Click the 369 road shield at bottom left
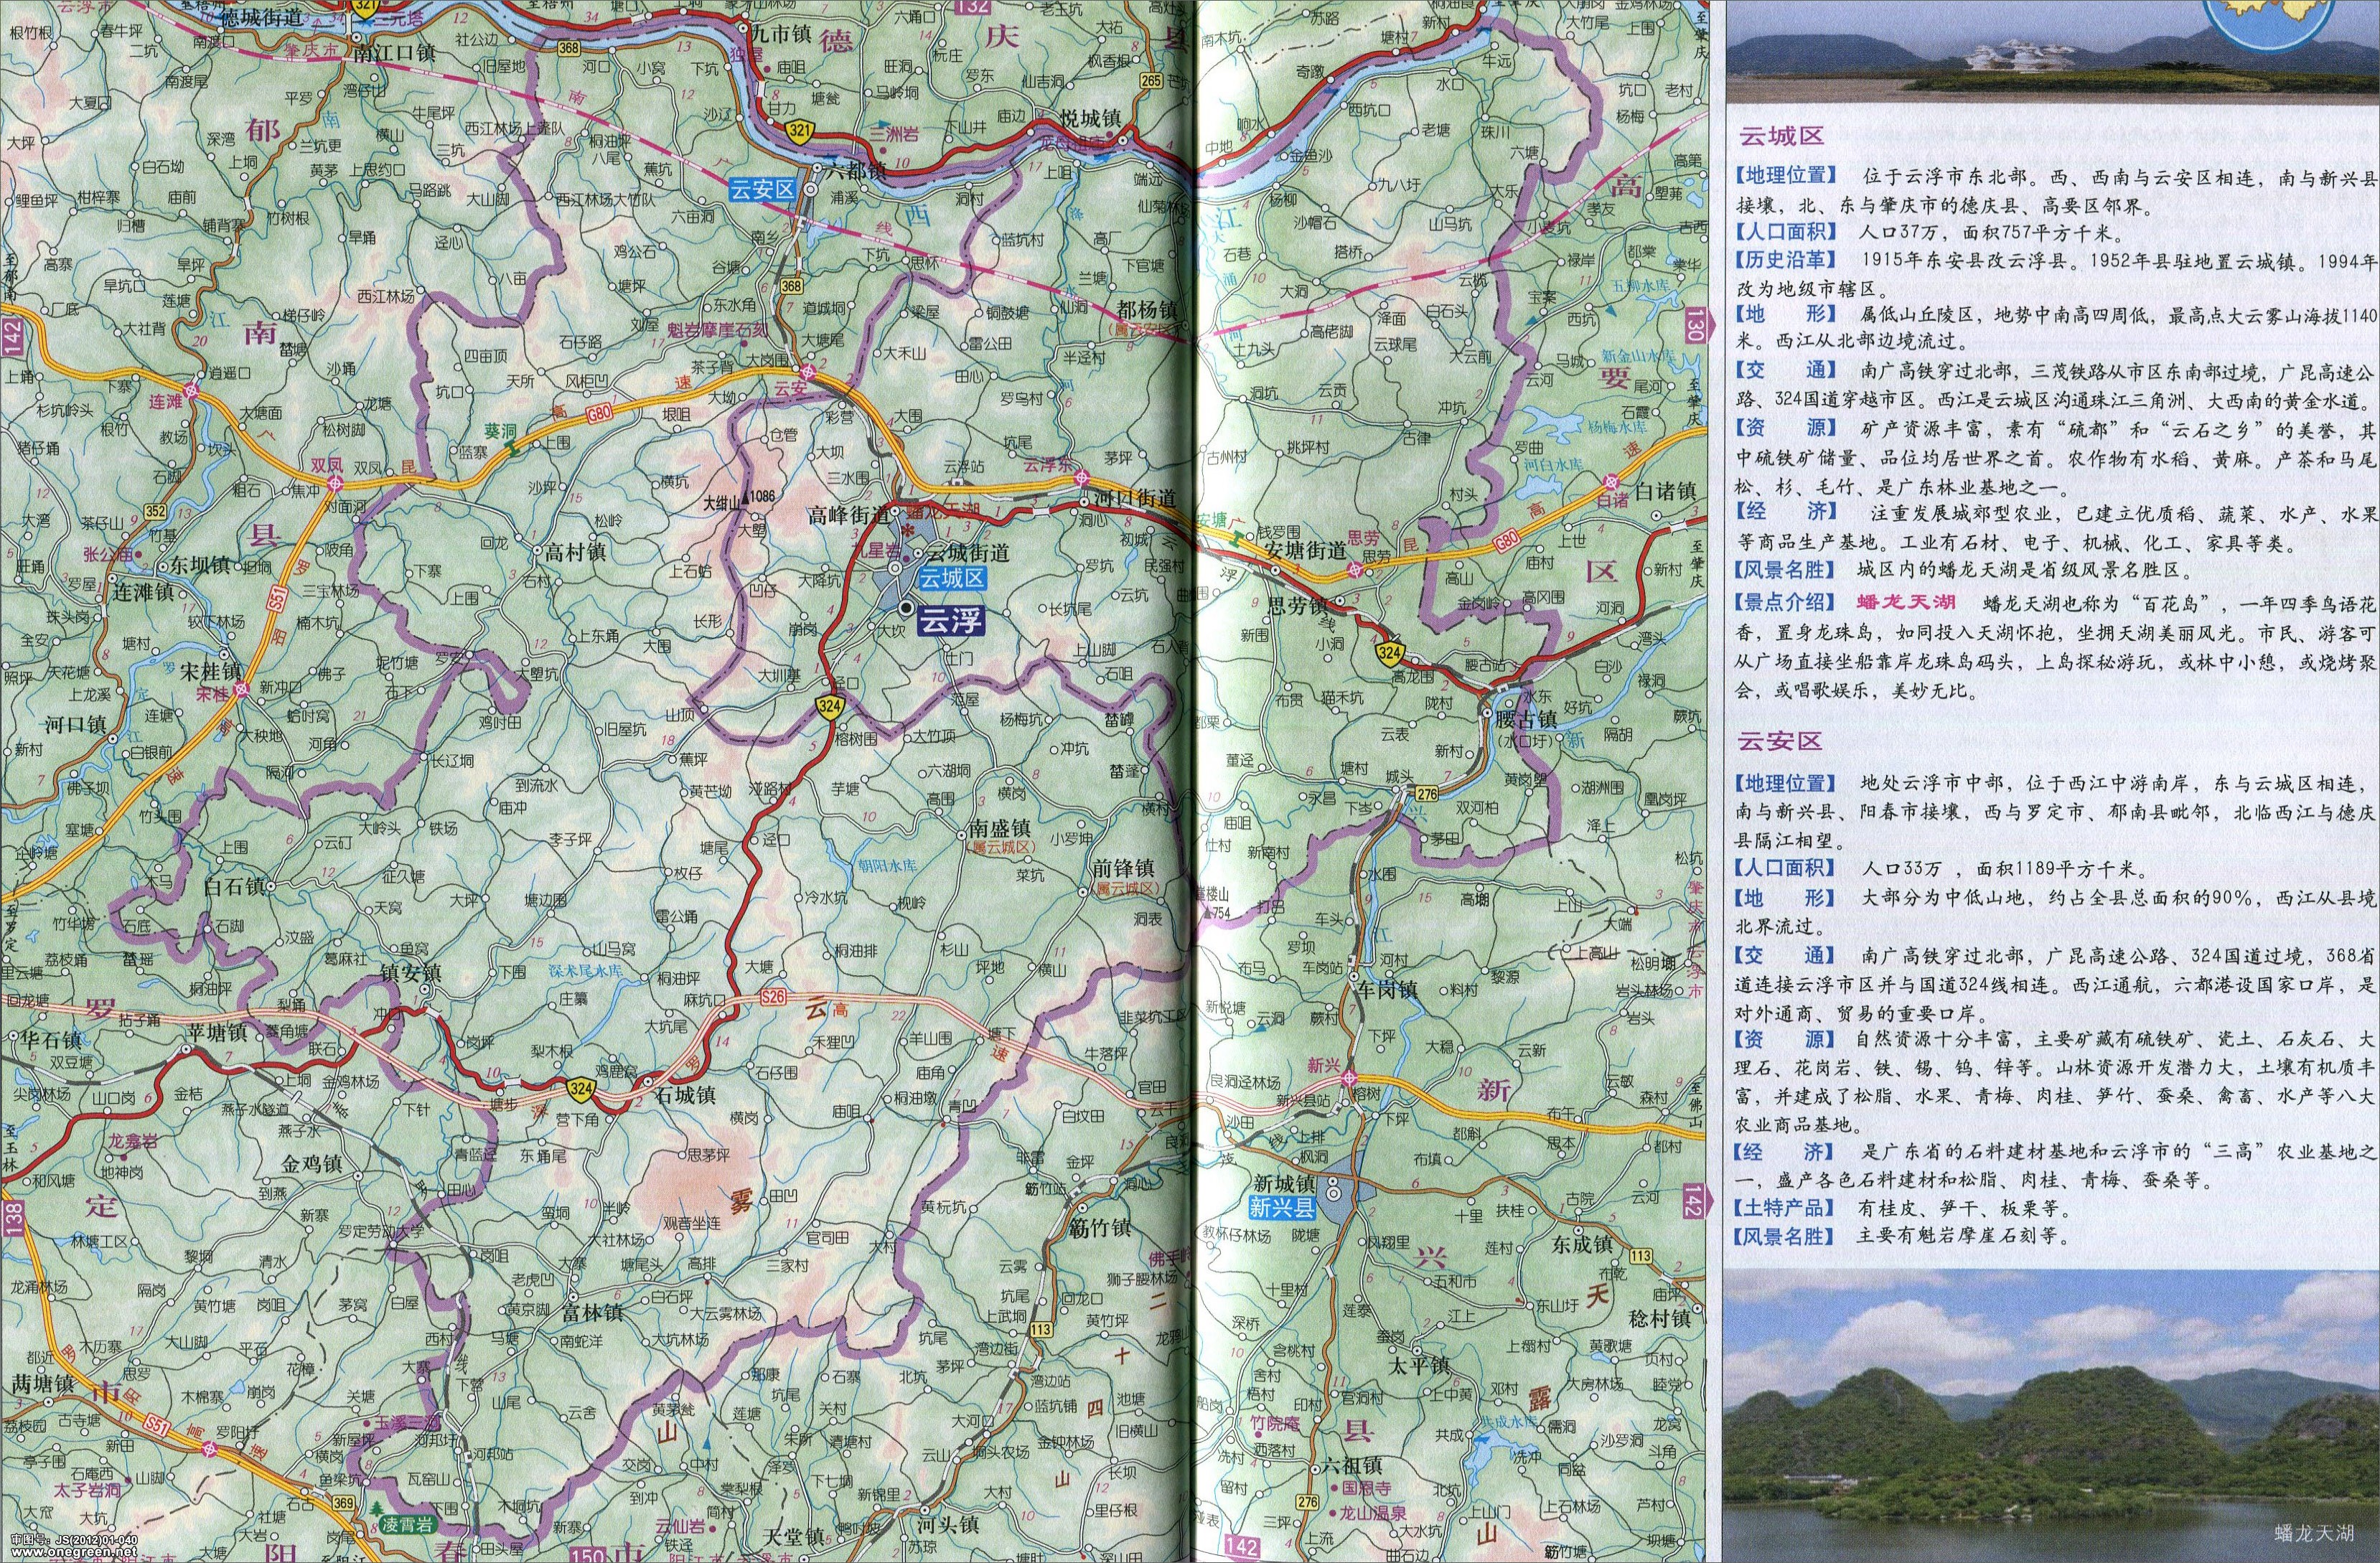Image resolution: width=2380 pixels, height=1563 pixels. [x=345, y=1503]
